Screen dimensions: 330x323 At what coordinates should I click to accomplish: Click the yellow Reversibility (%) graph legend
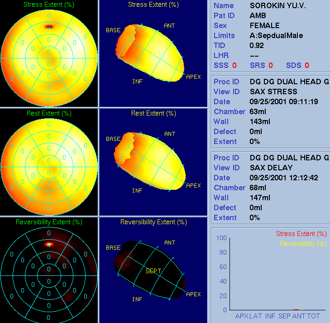click(x=303, y=244)
